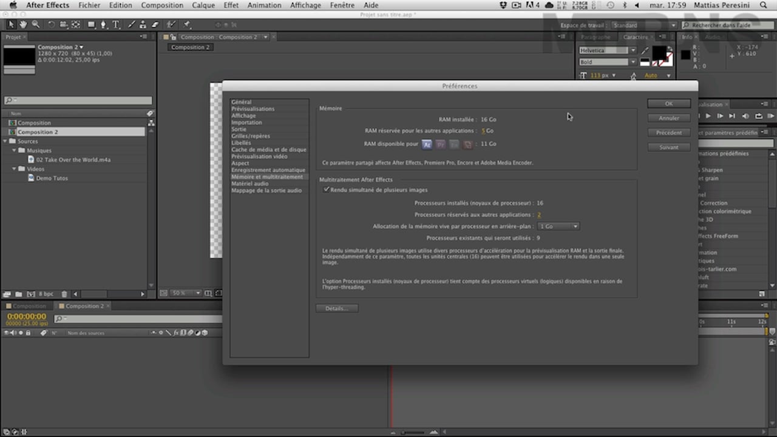
Task: Click the new folder icon in Projet panel
Action: (19, 294)
